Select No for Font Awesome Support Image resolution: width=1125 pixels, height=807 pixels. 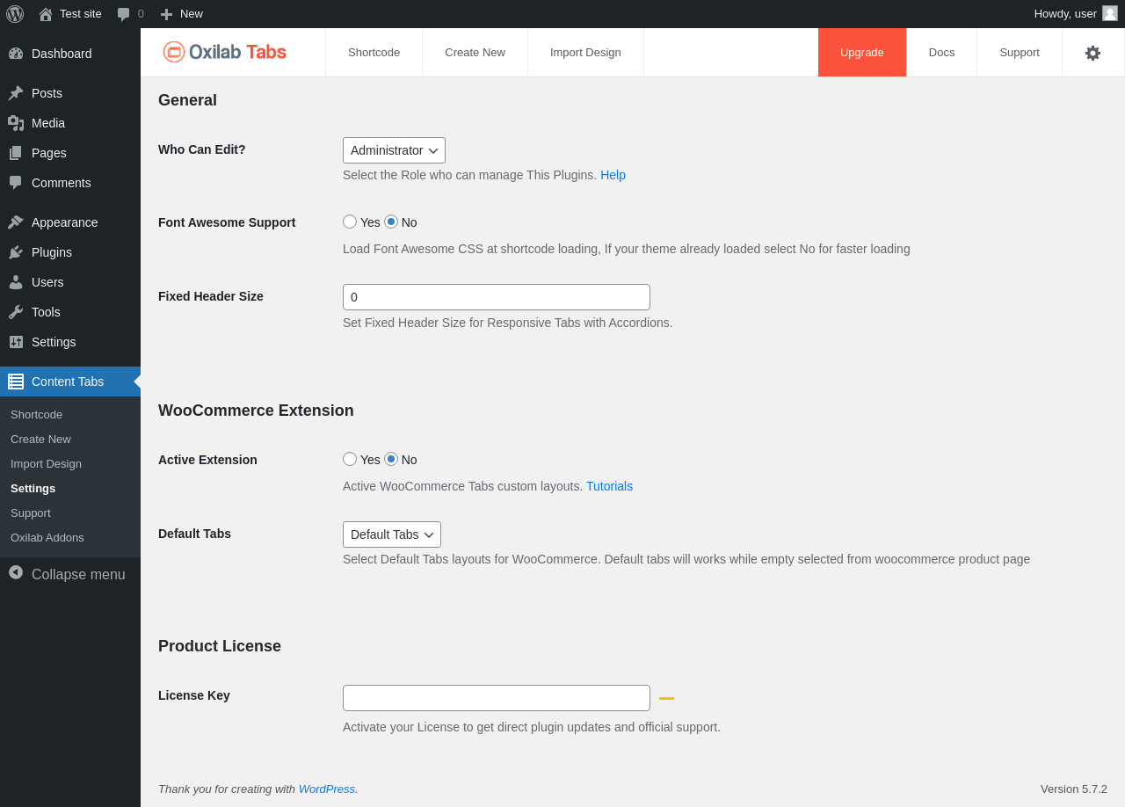(x=391, y=222)
